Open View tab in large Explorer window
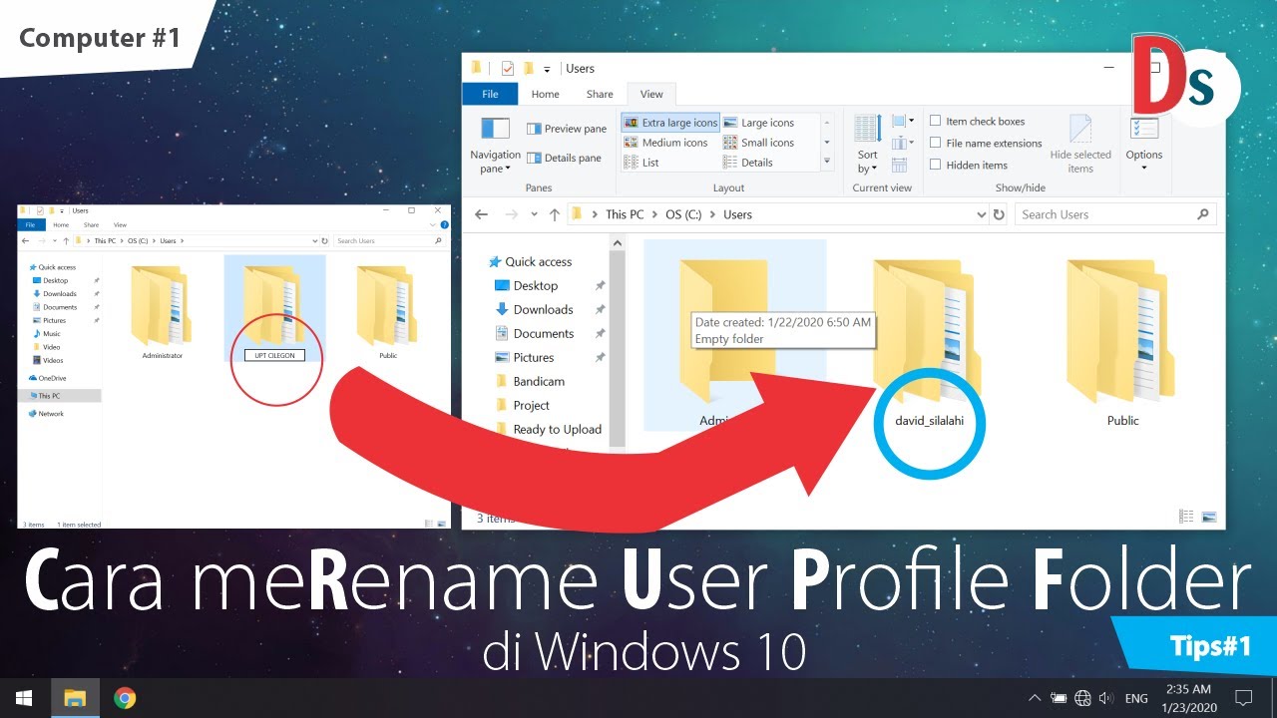Screen dimensions: 1277x718 click(651, 94)
